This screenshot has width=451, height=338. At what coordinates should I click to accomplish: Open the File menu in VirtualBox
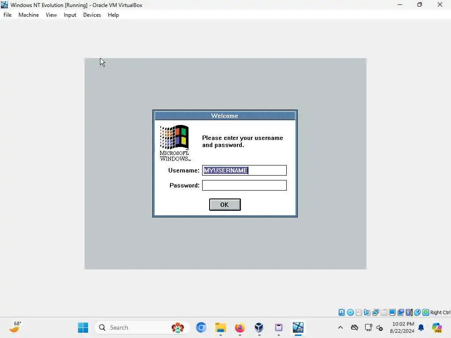tap(7, 15)
